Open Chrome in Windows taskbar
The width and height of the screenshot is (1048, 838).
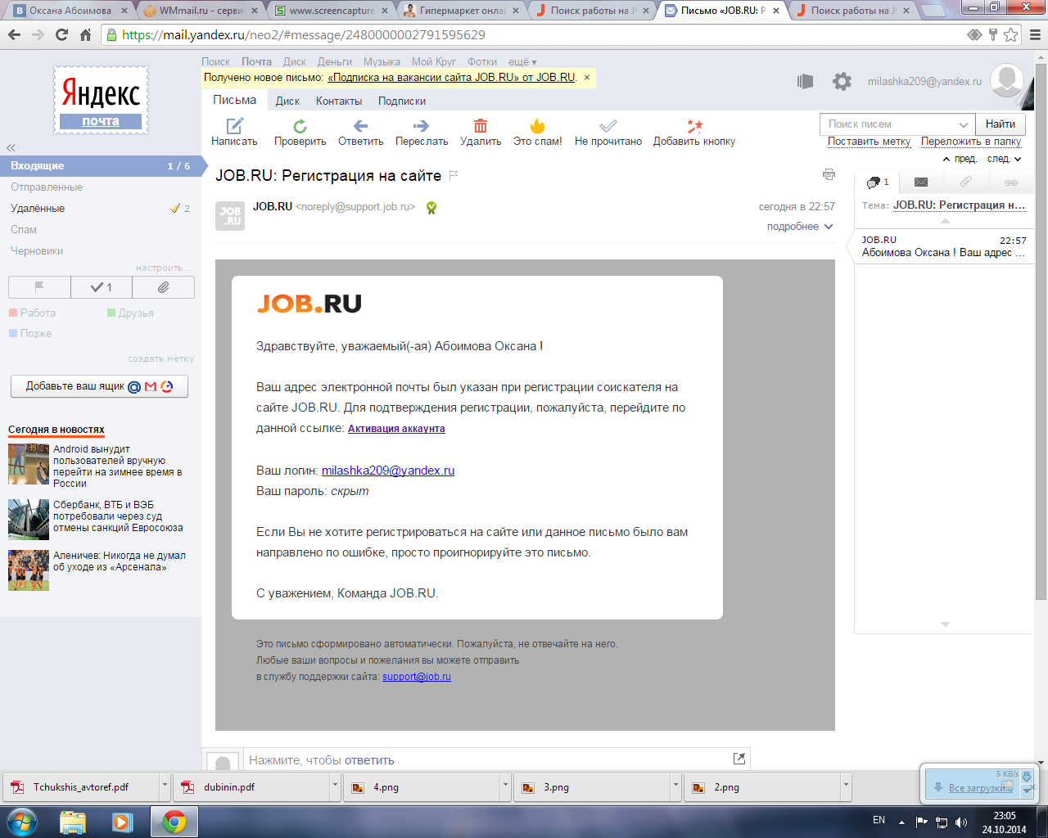(x=174, y=822)
